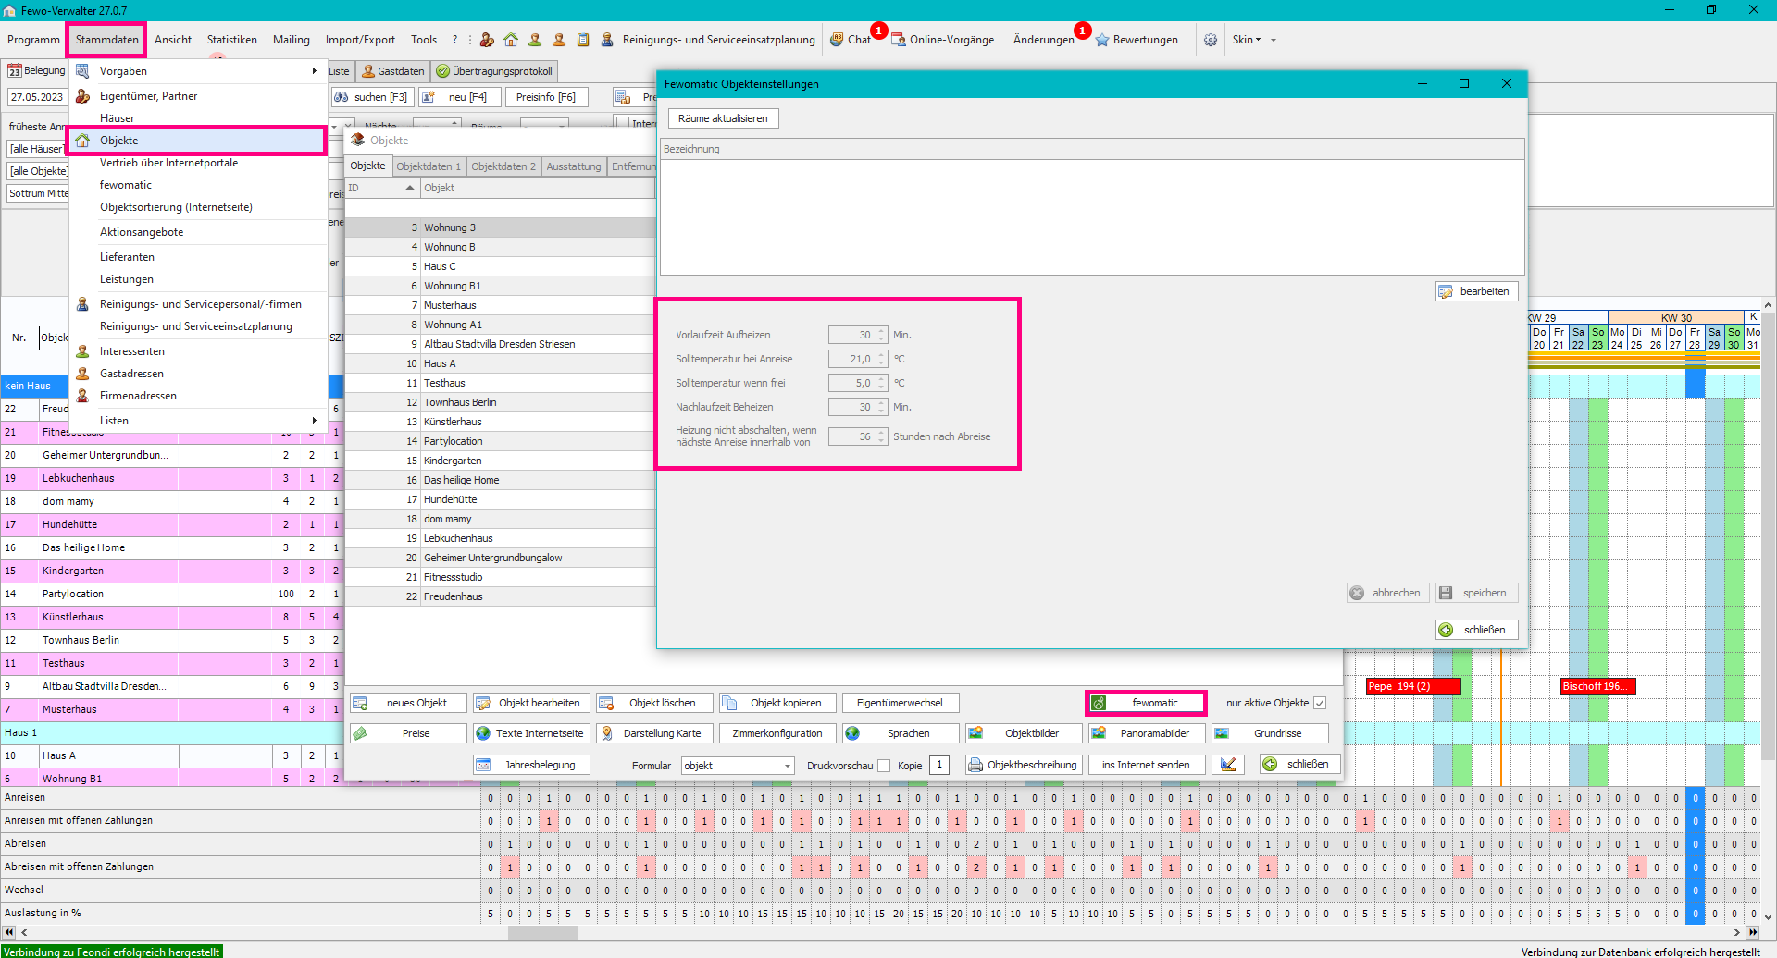Screen dimensions: 1777x958
Task: Toggle the nur aktive Objekte checkbox
Action: (1320, 703)
